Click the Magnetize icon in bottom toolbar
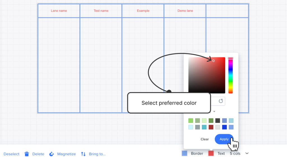Screen dimensions: 287x161 [x=52, y=154]
